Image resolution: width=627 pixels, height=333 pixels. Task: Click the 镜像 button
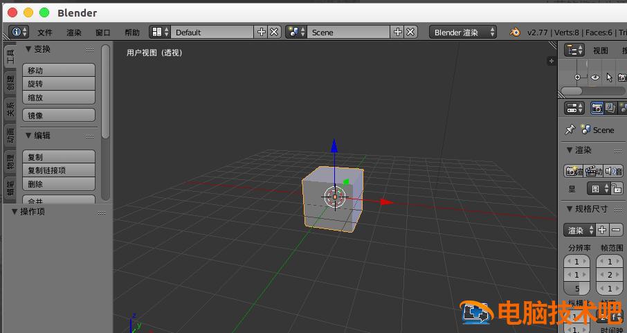coord(59,115)
